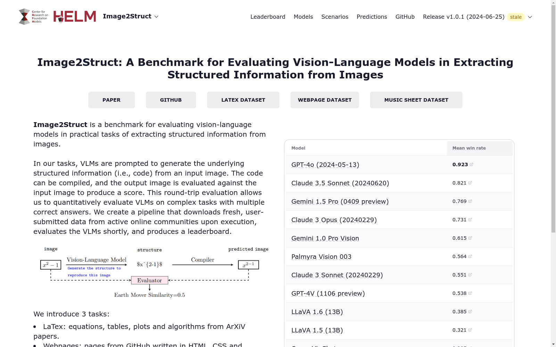Click the GITHUB button below the title
The width and height of the screenshot is (556, 347).
tap(171, 100)
